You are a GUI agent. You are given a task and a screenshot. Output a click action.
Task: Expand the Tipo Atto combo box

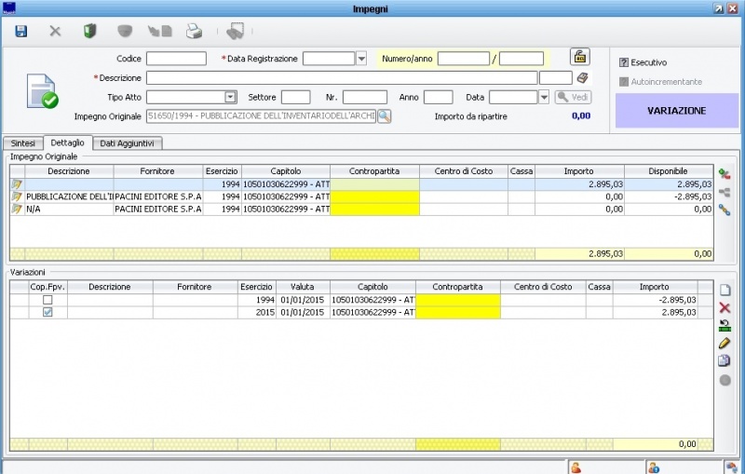[x=230, y=97]
